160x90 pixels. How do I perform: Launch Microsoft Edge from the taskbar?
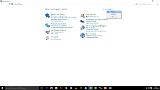[x=46, y=88]
